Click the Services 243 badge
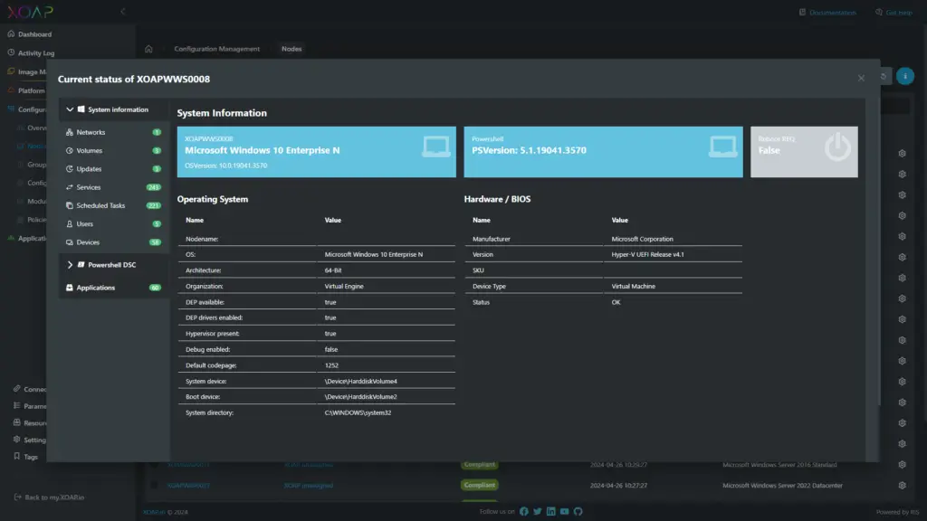927x521 pixels. tap(154, 187)
